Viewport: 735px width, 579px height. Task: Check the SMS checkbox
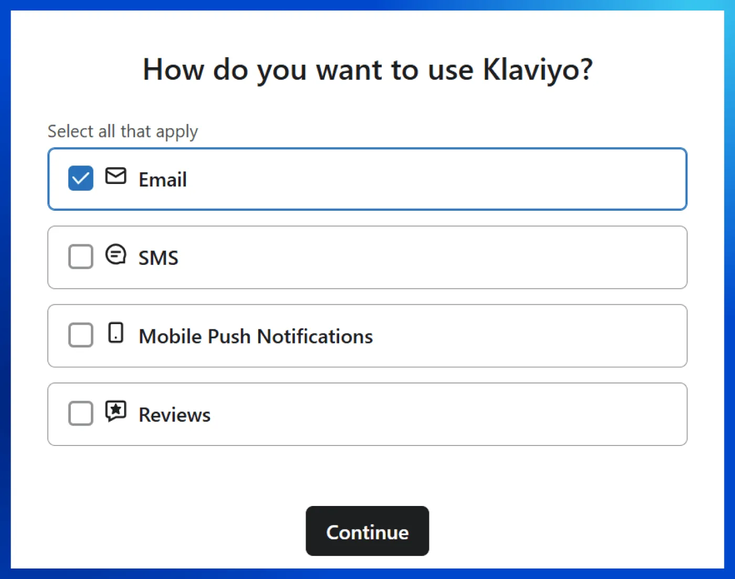[x=80, y=257]
